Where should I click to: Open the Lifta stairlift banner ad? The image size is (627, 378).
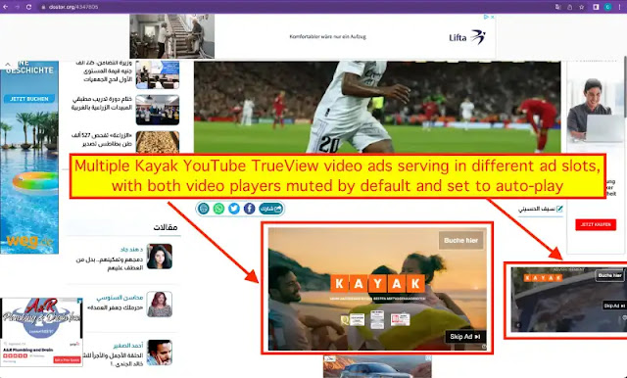(313, 36)
